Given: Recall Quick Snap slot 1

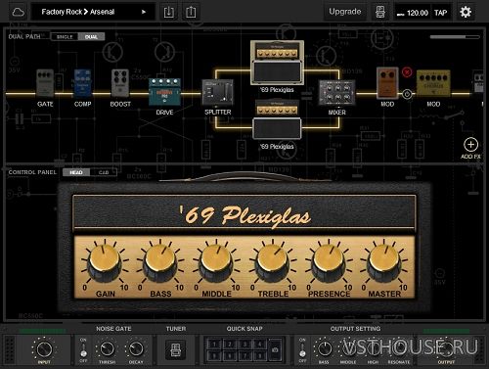Looking at the screenshot, I should [x=214, y=344].
